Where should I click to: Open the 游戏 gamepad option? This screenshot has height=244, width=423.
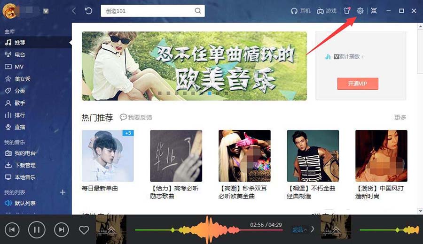327,11
